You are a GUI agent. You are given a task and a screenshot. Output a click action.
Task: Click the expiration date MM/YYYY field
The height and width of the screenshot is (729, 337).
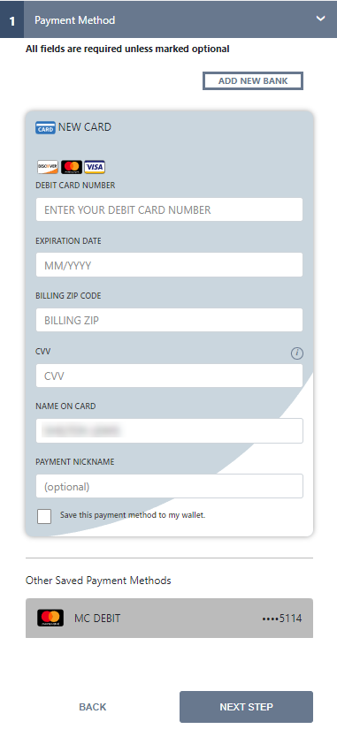170,265
